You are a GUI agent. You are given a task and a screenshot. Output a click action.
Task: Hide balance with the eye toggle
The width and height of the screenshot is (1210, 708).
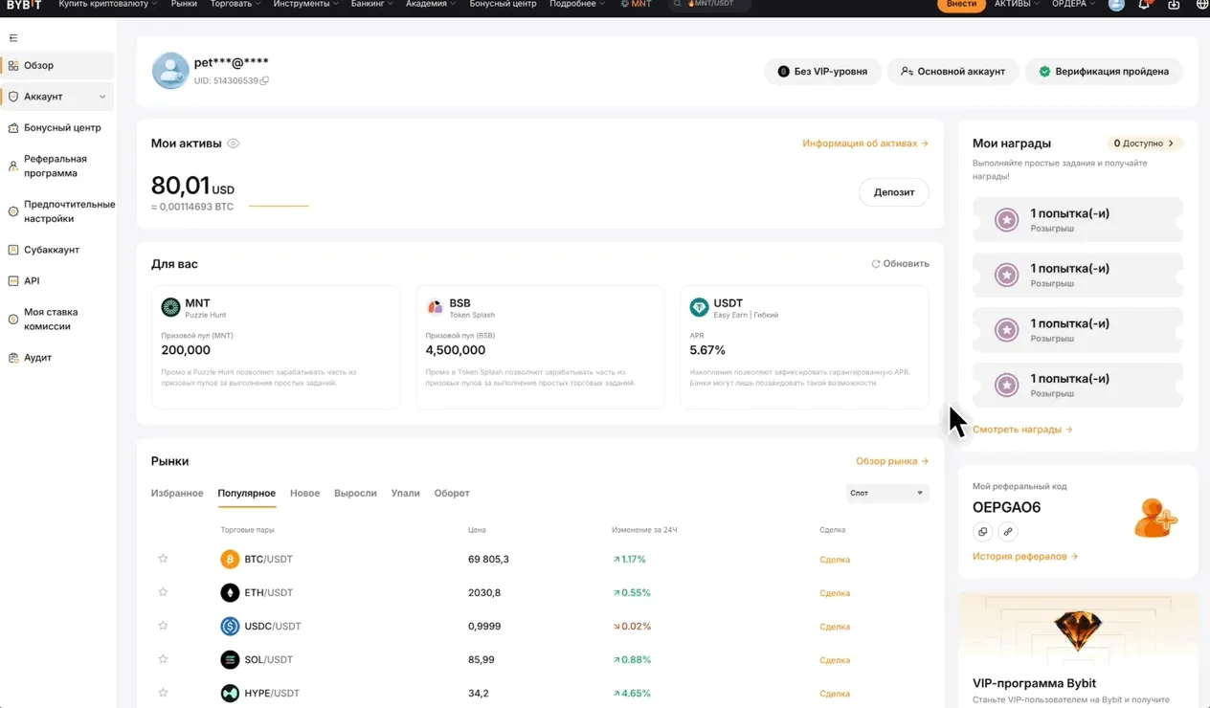(233, 142)
